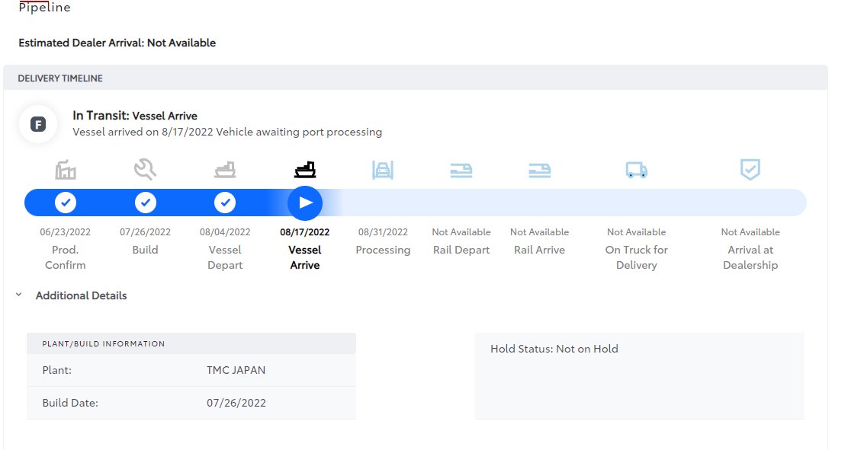This screenshot has width=864, height=450.
Task: Click Not Available above Arrival at Dealership
Action: click(750, 232)
